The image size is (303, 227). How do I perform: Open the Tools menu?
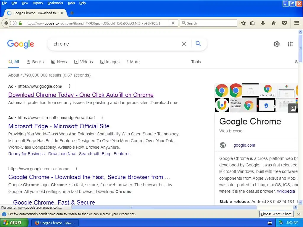71,3
